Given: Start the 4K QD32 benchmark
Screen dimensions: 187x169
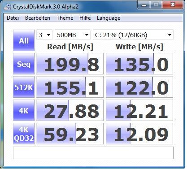Looking at the screenshot, I should click(24, 134).
